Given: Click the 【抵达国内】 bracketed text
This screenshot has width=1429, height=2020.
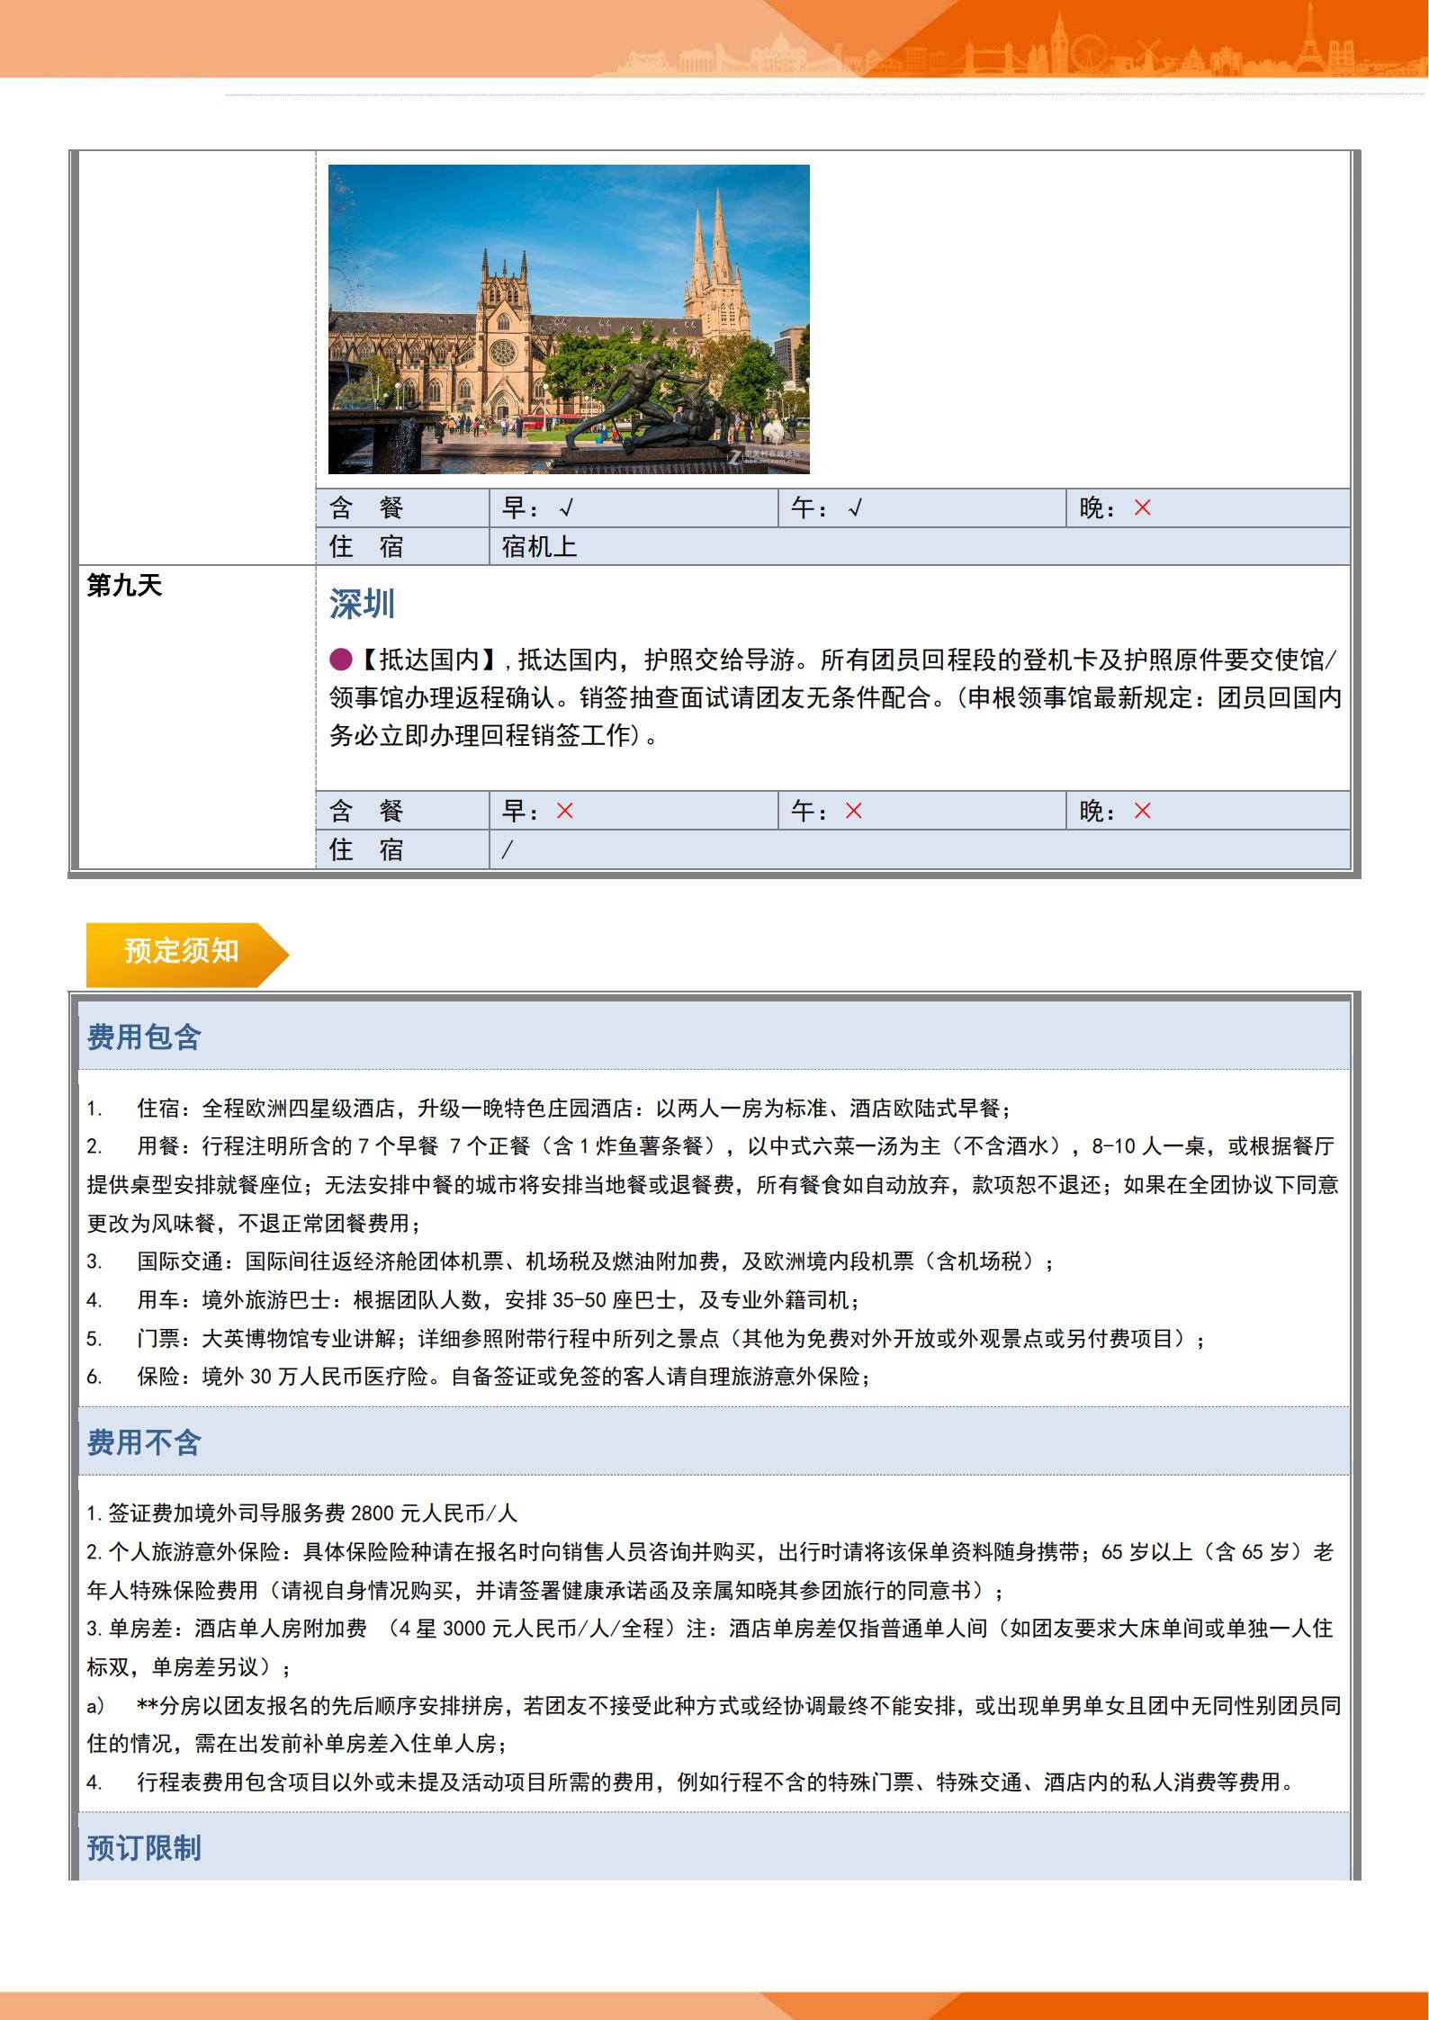Looking at the screenshot, I should (x=428, y=660).
